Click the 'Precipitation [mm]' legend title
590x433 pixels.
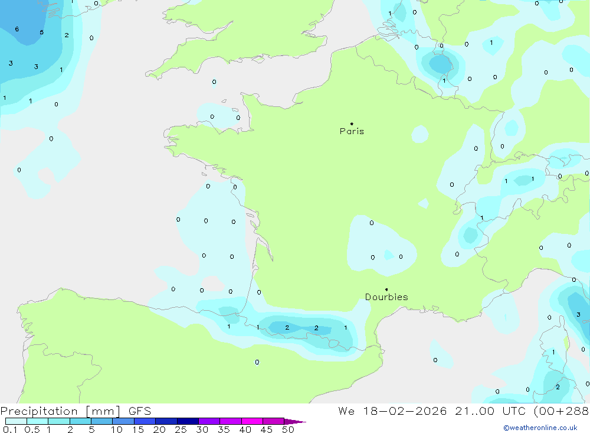pos(60,411)
